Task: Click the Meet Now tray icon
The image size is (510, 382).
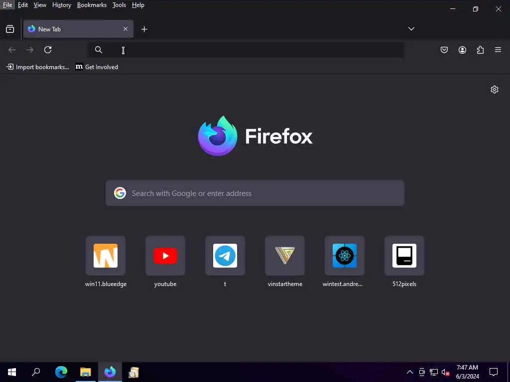Action: 422,372
